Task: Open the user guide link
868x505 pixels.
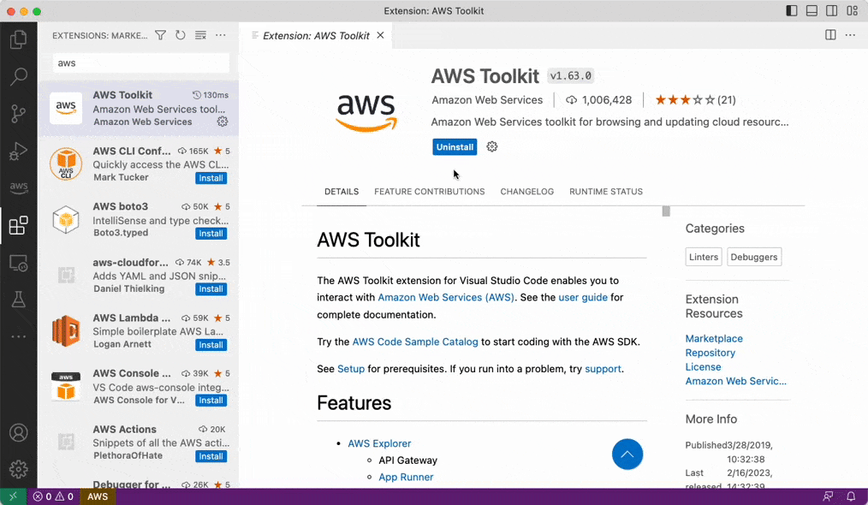Action: click(583, 297)
